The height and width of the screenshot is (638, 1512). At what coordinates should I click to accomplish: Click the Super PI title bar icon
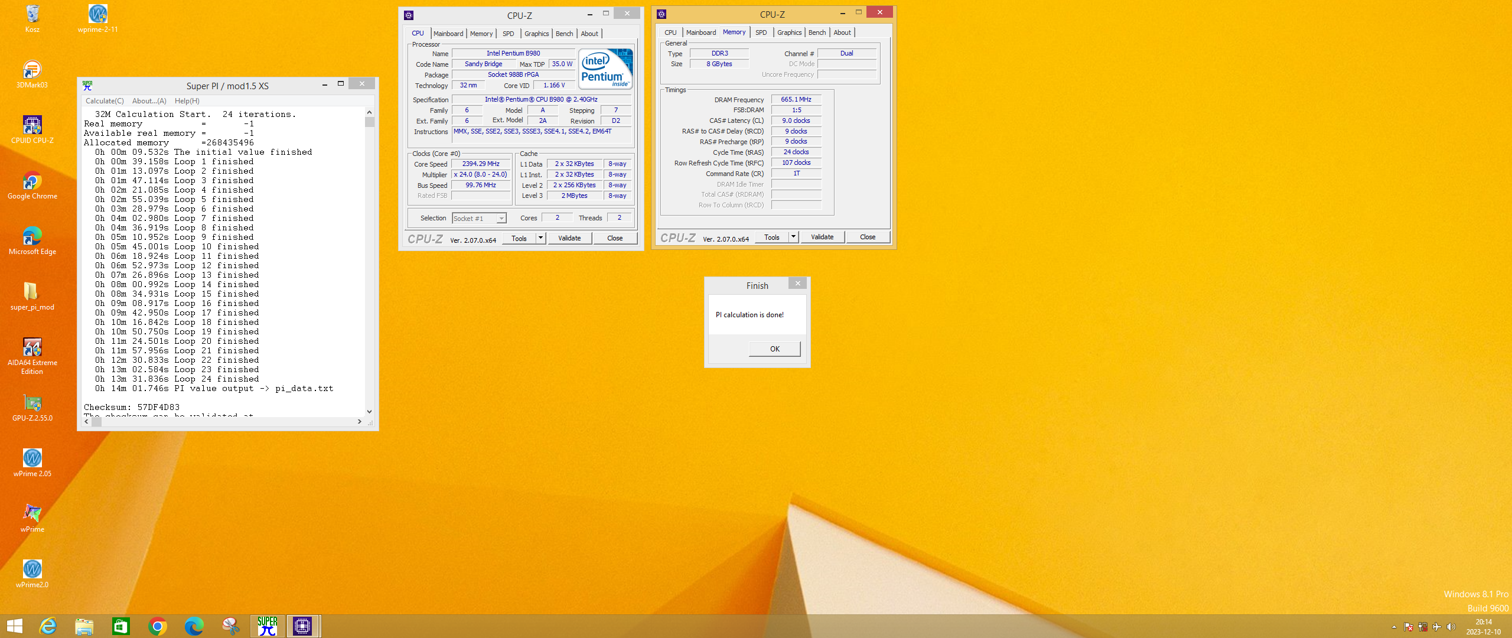[87, 86]
